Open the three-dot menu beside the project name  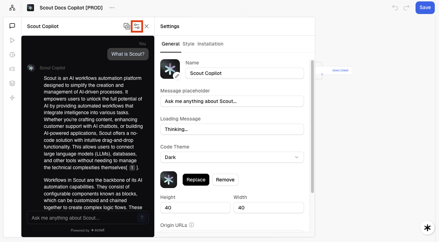click(112, 7)
